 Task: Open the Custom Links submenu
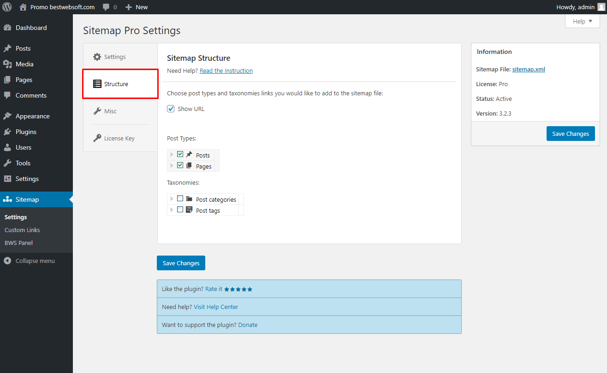point(22,230)
